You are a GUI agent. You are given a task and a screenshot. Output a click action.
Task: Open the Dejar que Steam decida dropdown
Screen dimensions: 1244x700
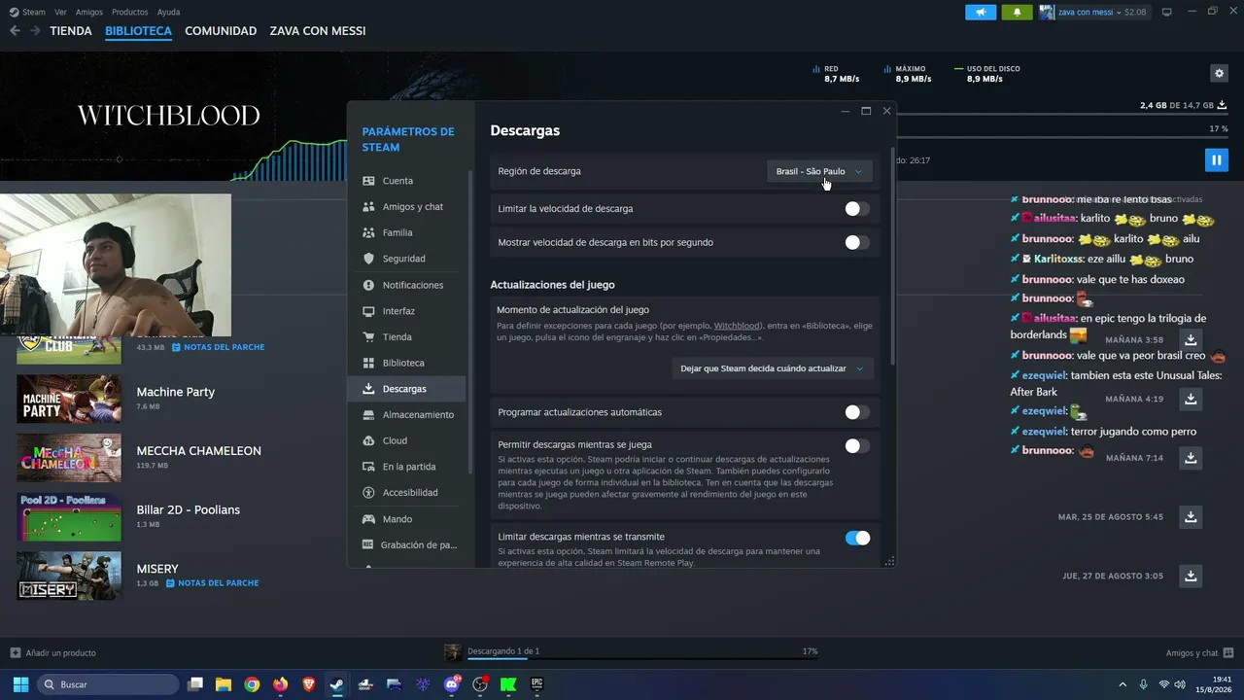(x=772, y=368)
